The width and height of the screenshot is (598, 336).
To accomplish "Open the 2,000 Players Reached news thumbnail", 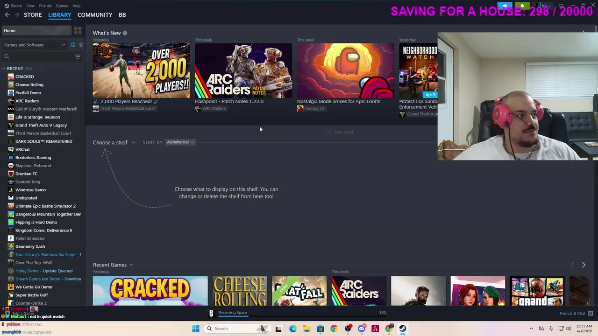I will (x=141, y=70).
